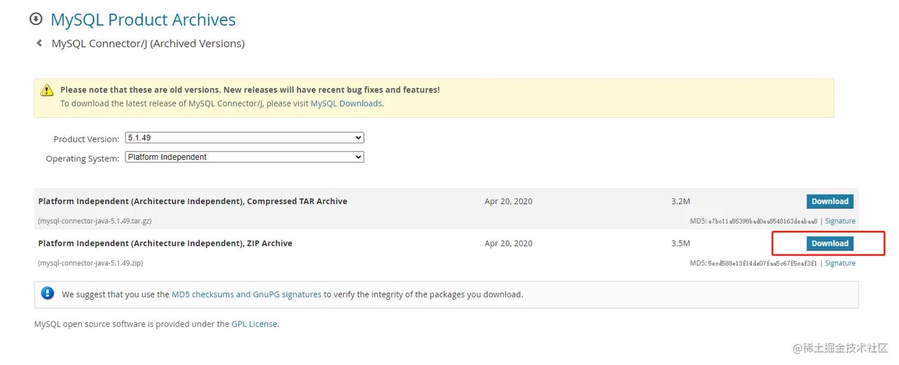The height and width of the screenshot is (365, 899).
Task: Download the ZIP Archive
Action: (x=829, y=243)
